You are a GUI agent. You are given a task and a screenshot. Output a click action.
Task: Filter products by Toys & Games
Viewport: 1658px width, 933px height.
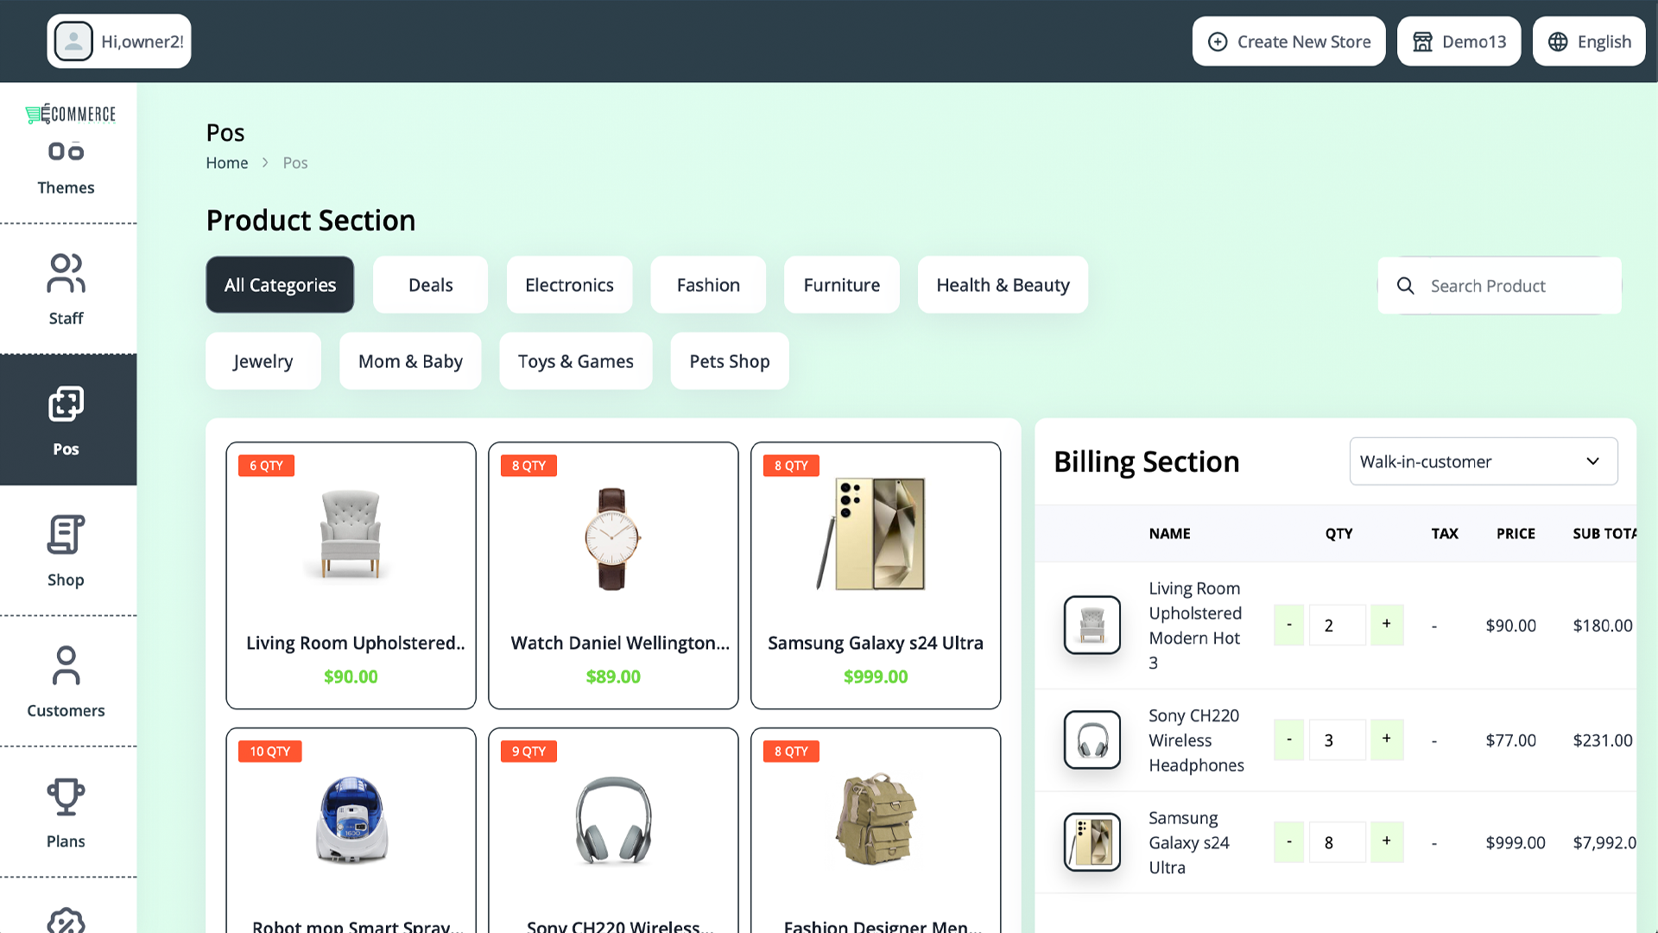click(576, 361)
